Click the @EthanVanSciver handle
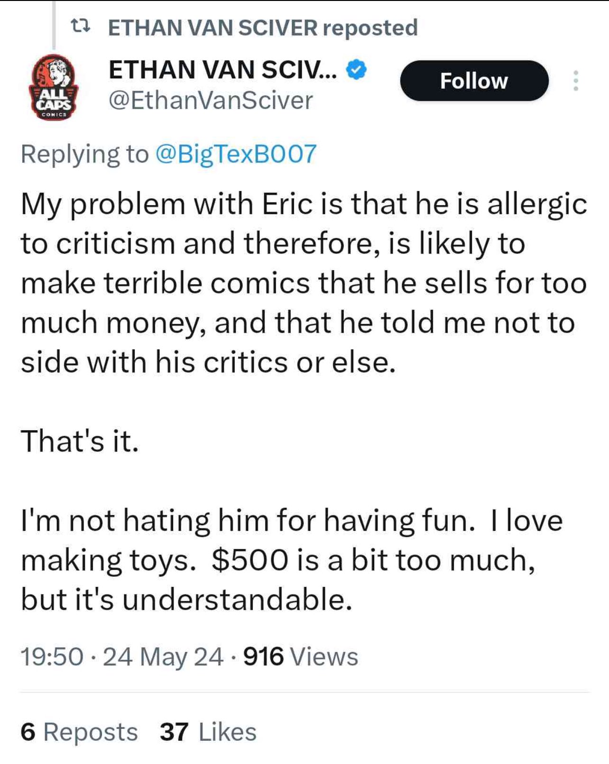Image resolution: width=609 pixels, height=764 pixels. coord(211,101)
